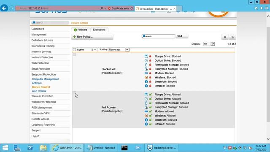The image size is (270, 152).
Task: Open the Web Control submenu link
Action: [x=39, y=91]
